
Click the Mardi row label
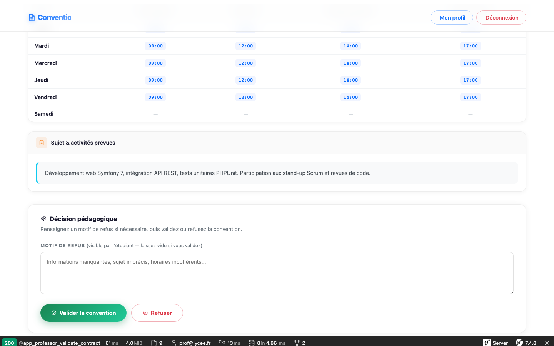[x=42, y=46]
